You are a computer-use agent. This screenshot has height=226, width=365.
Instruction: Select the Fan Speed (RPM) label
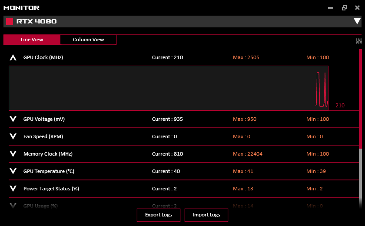pyautogui.click(x=43, y=136)
